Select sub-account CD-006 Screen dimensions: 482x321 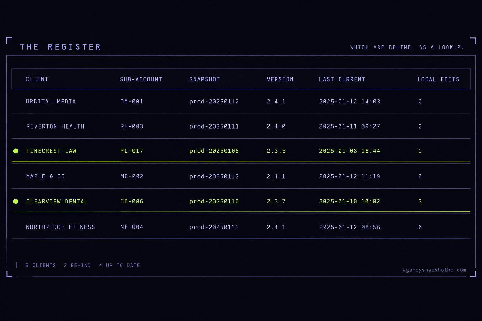[x=132, y=202]
